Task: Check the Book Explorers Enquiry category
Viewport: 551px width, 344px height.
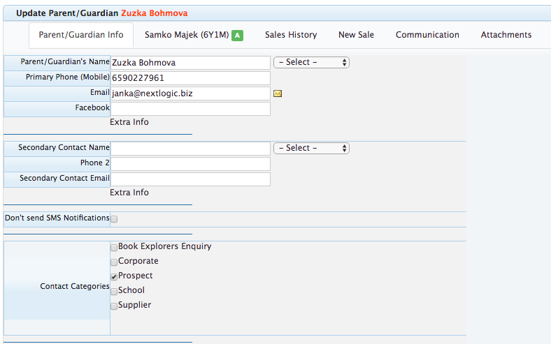Action: pyautogui.click(x=114, y=248)
